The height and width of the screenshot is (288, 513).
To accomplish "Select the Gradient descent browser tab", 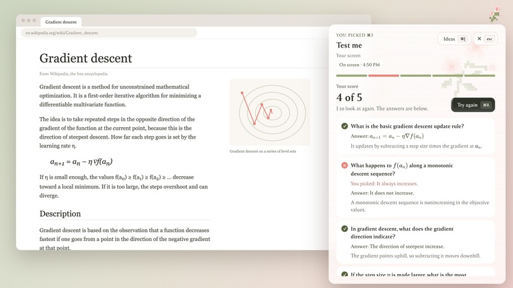I will coord(61,22).
